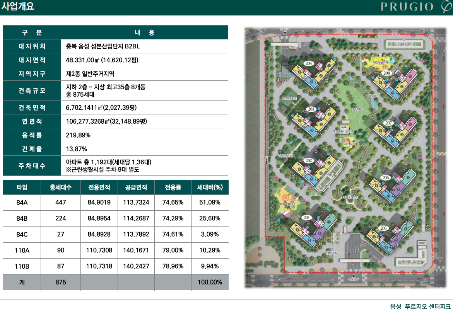The width and height of the screenshot is (453, 310).
Task: Click the footer text 음성 푸르지오 센터피크
Action: [420, 306]
